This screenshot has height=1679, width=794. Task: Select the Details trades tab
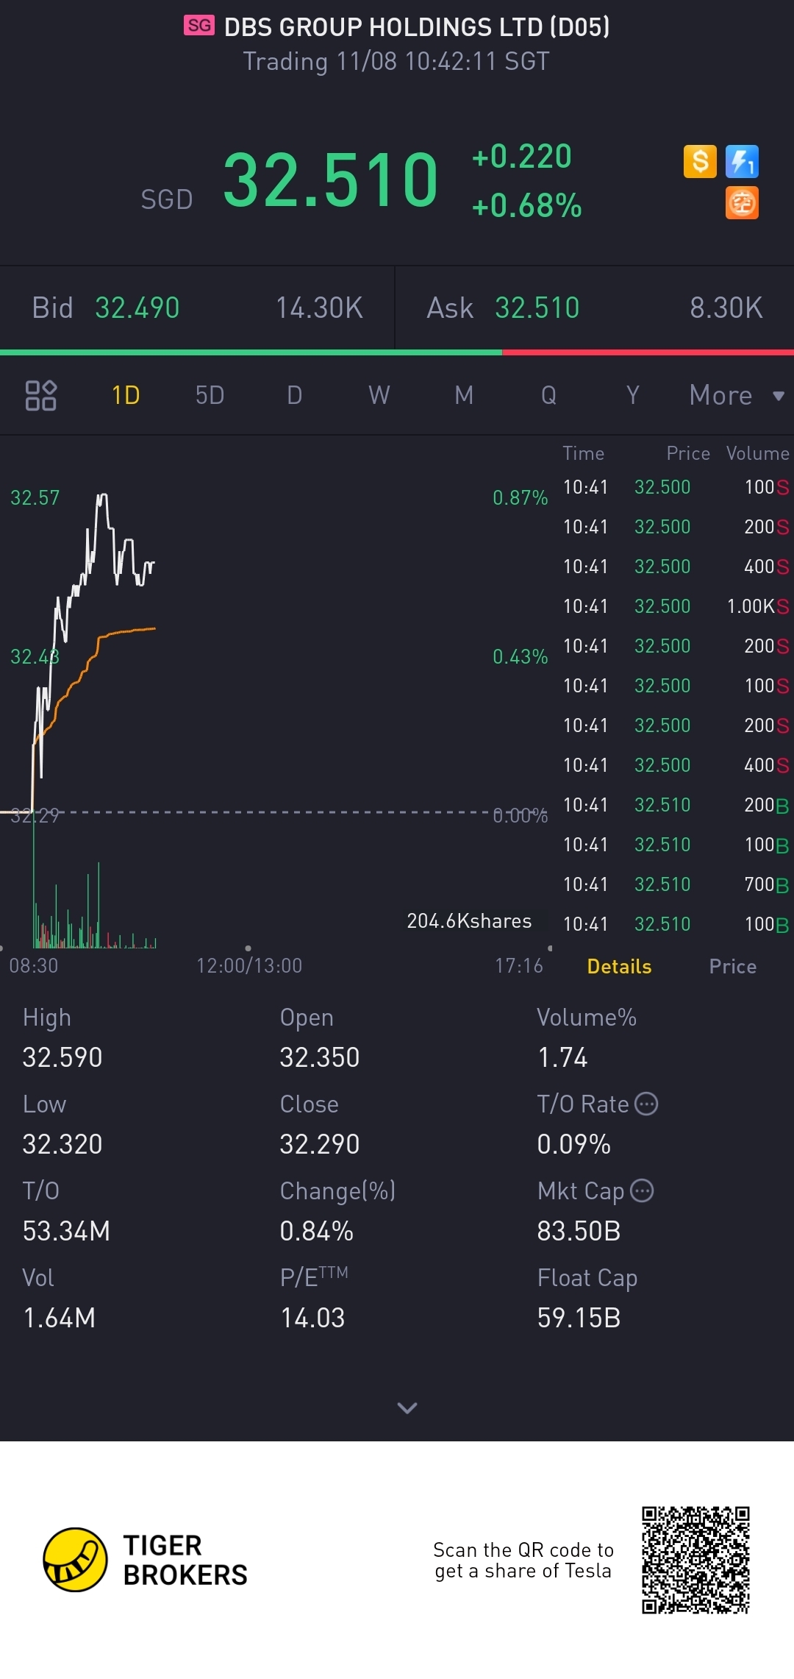(619, 966)
